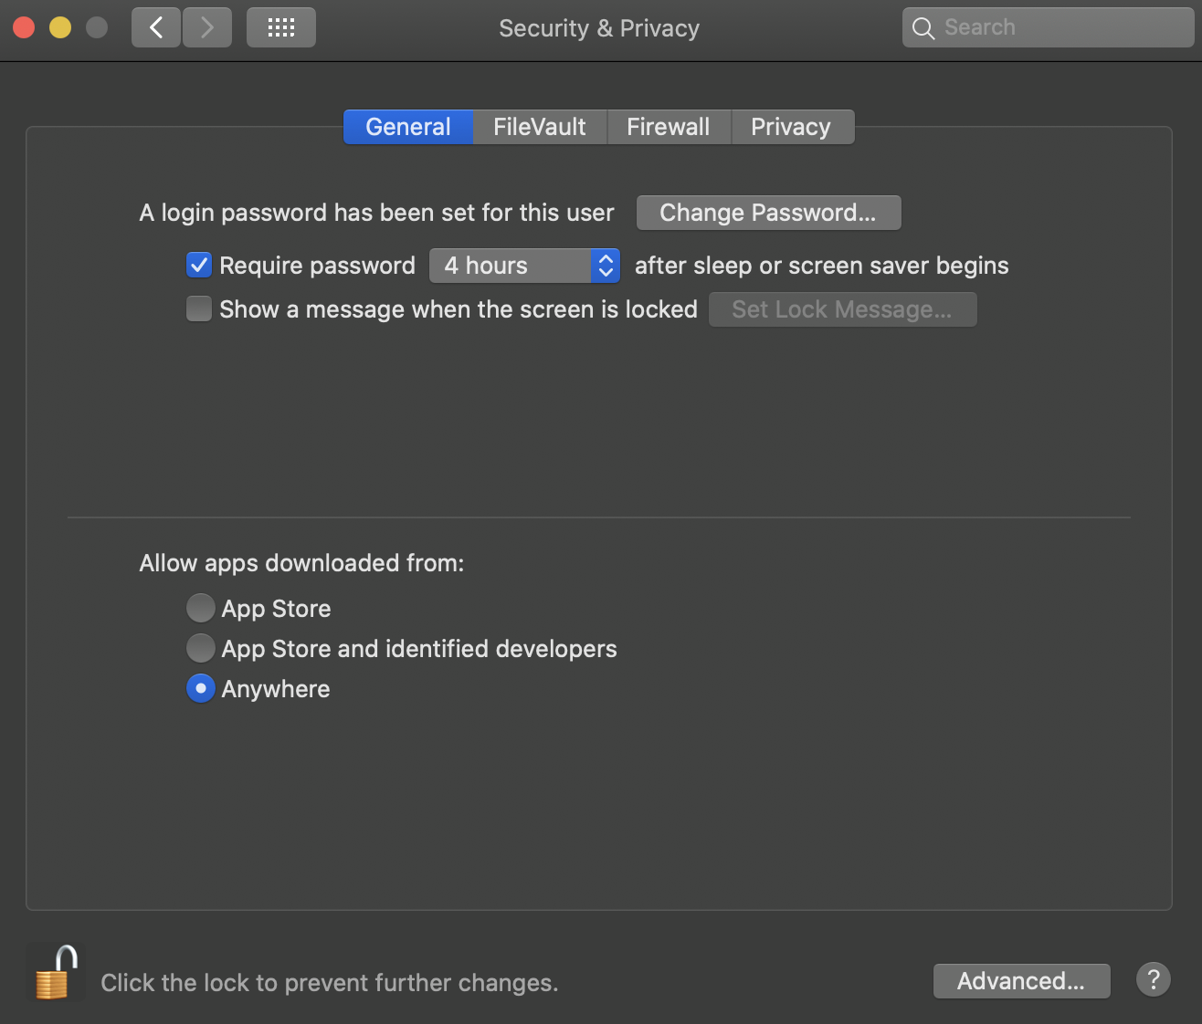Show all preferences via the grid icon
Screen dimensions: 1202x1024
(x=280, y=27)
